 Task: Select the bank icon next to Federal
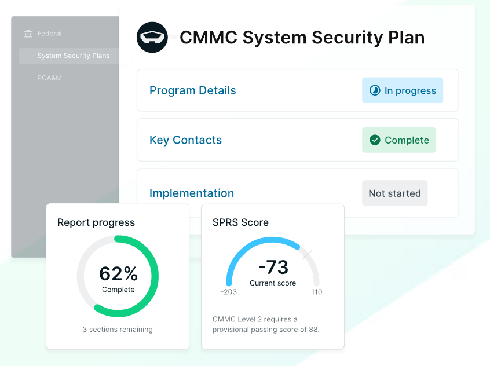pos(28,34)
